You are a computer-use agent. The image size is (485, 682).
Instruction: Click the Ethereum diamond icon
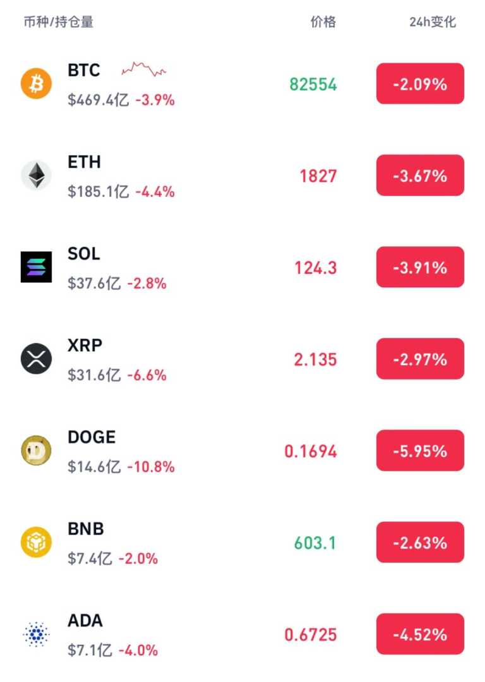click(36, 176)
